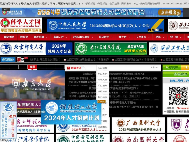This screenshot has width=189, height=142.
Task: Select carousel slide number 3
Action: 157,30
